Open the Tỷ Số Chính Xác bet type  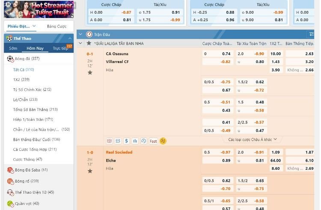[32, 90]
